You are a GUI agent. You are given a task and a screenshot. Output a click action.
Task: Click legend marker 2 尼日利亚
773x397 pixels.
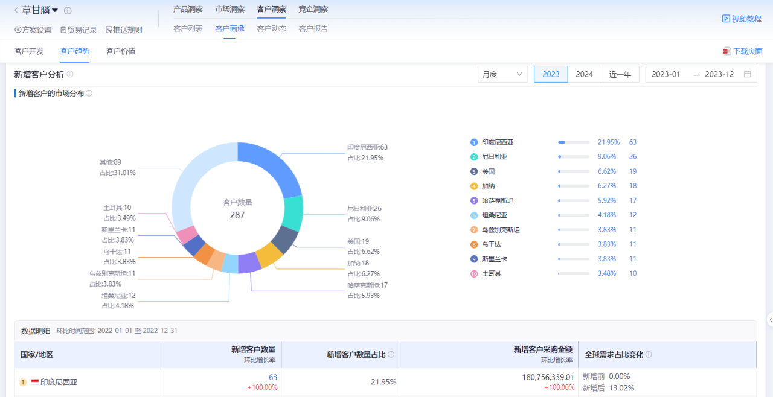tap(474, 157)
